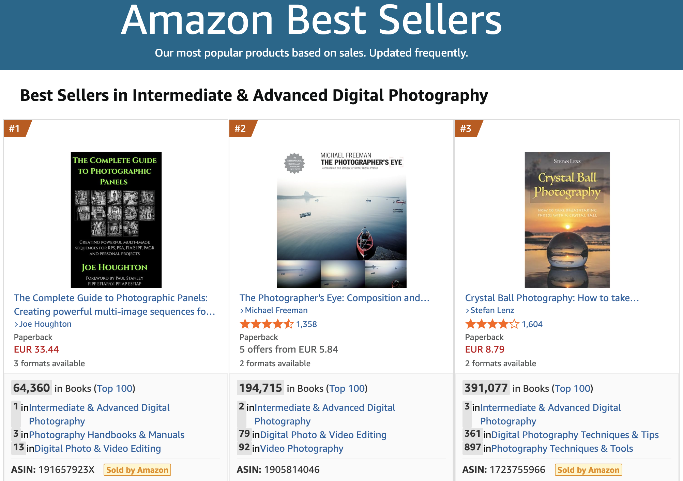The image size is (683, 481).
Task: Open star rating for Crystal Ball Photography
Action: (492, 324)
